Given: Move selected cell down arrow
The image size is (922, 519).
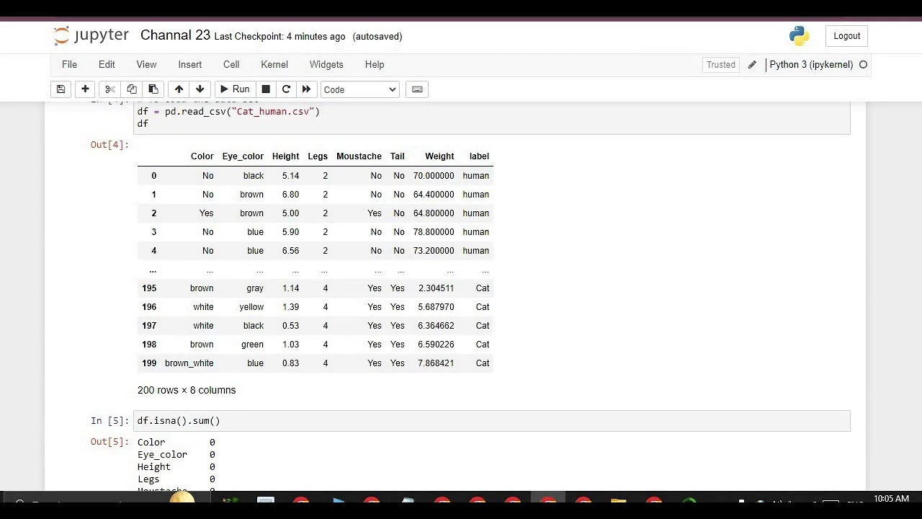Looking at the screenshot, I should (x=200, y=89).
